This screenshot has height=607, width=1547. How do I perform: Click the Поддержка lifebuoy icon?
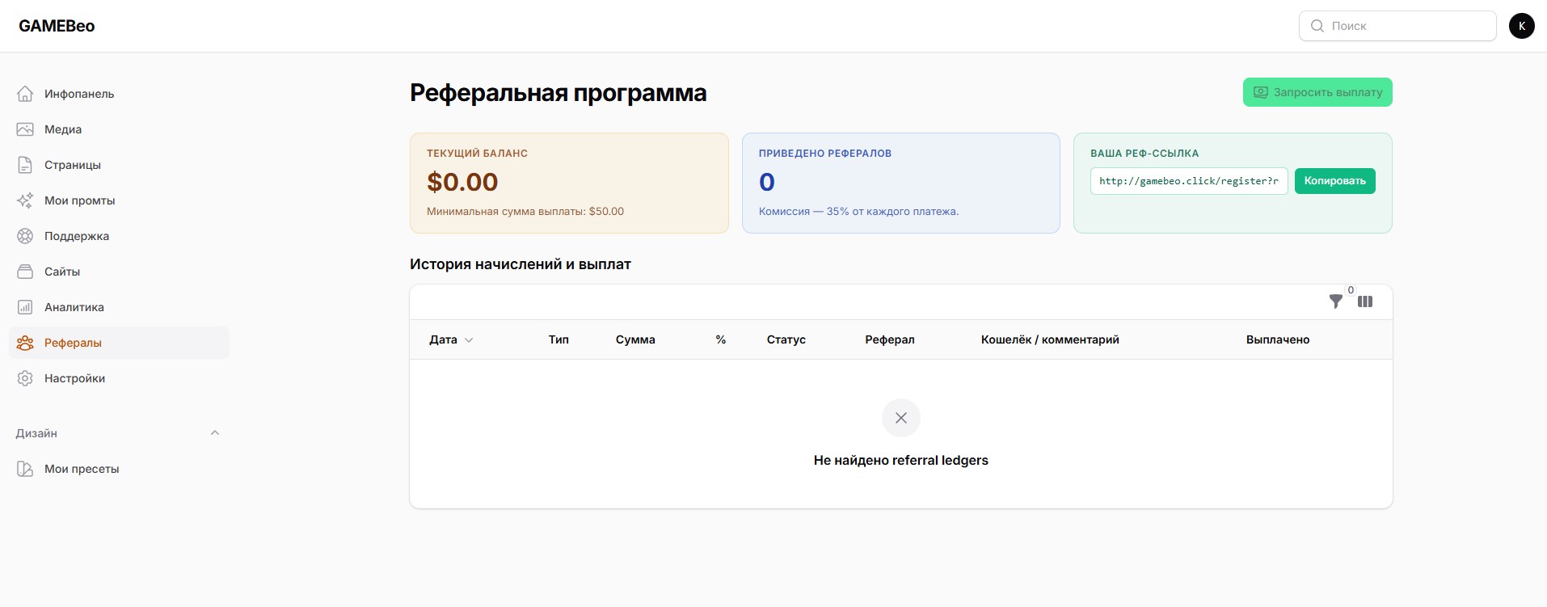coord(25,236)
